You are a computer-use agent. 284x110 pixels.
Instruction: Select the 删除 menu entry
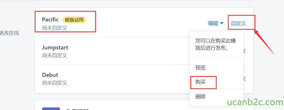click(x=201, y=97)
